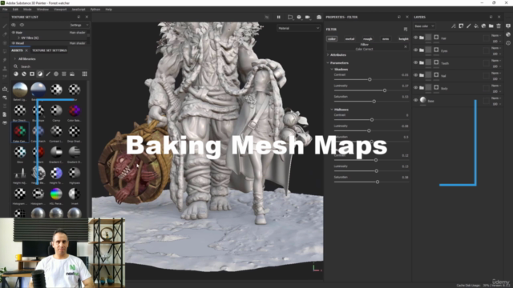513x288 pixels.
Task: Open the Viewport menu
Action: (x=60, y=10)
